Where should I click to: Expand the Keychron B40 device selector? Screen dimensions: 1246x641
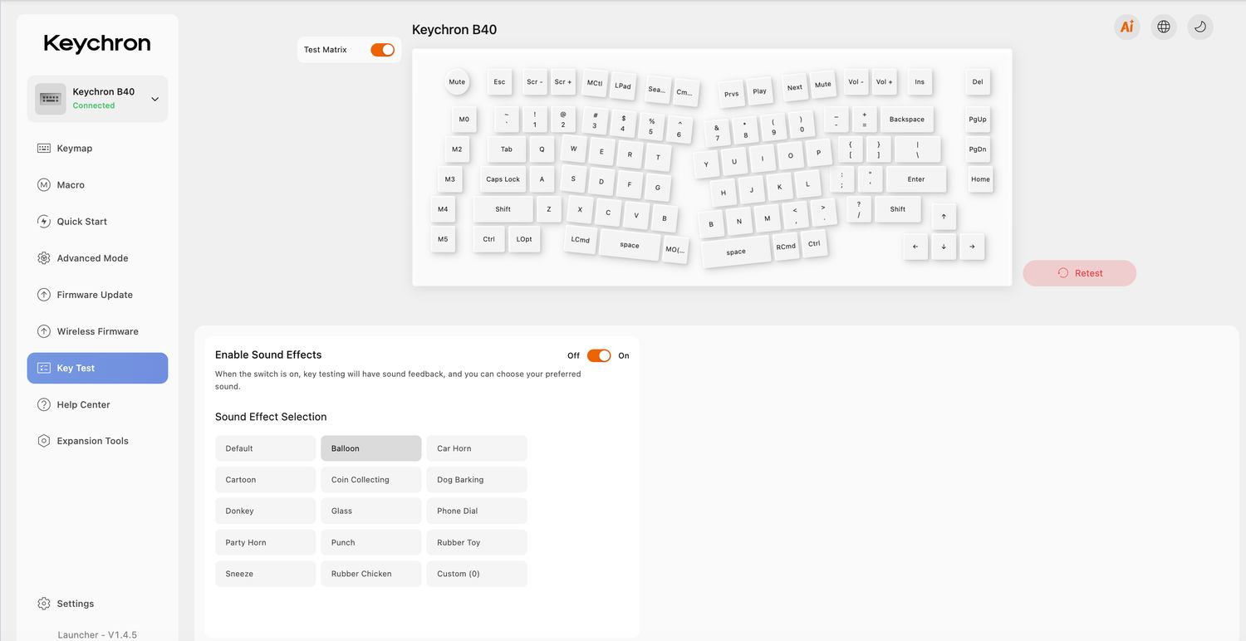click(97, 99)
